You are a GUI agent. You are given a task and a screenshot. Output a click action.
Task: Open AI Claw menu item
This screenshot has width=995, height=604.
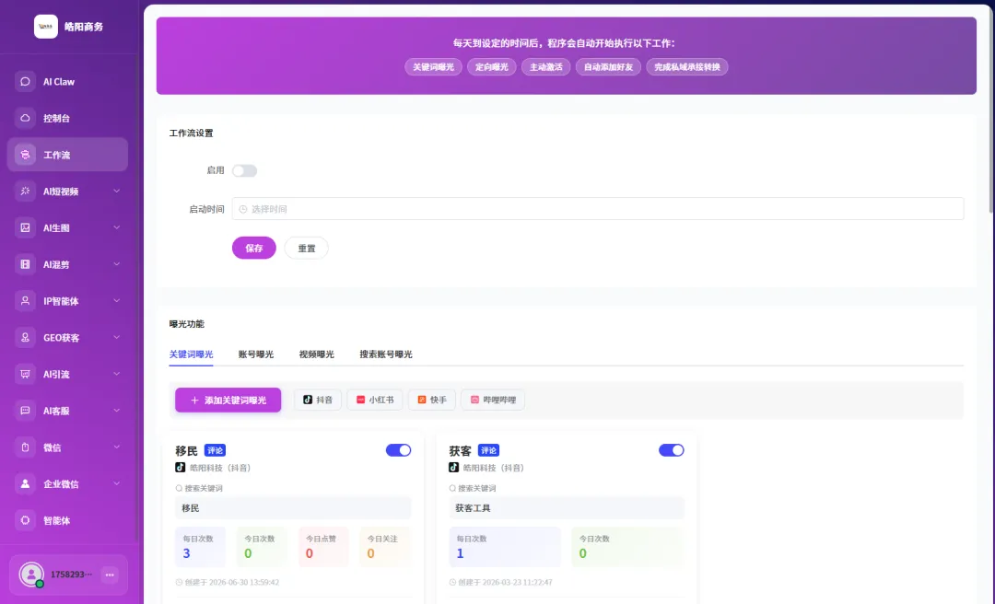(x=67, y=82)
